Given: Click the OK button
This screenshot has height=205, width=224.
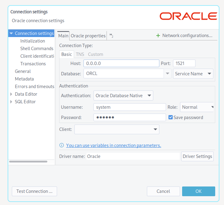Looking at the screenshot, I should [199, 191].
